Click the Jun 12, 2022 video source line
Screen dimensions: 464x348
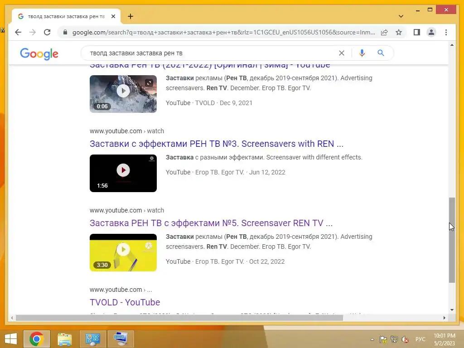pyautogui.click(x=225, y=172)
